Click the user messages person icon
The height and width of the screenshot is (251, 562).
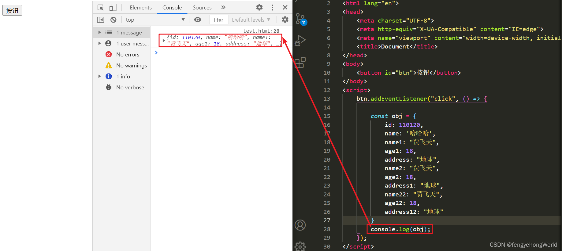(x=108, y=43)
